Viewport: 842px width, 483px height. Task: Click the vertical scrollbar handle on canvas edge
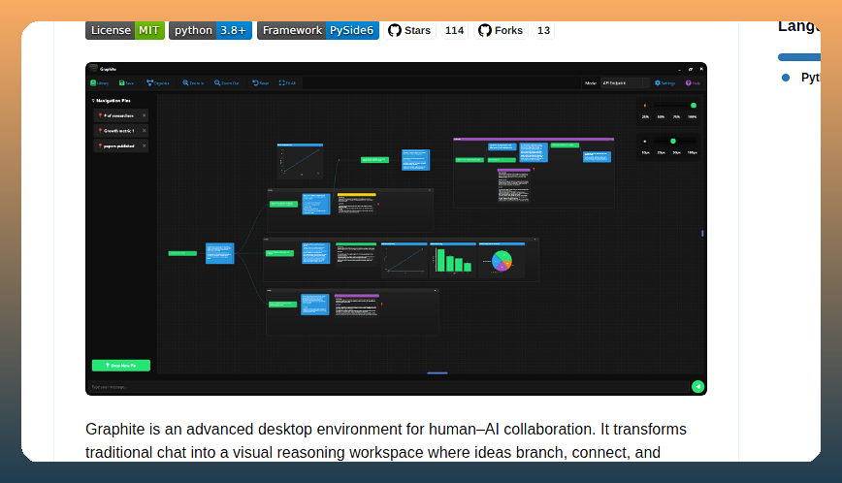(x=702, y=234)
